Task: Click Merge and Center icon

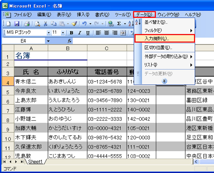Action: coord(123,33)
